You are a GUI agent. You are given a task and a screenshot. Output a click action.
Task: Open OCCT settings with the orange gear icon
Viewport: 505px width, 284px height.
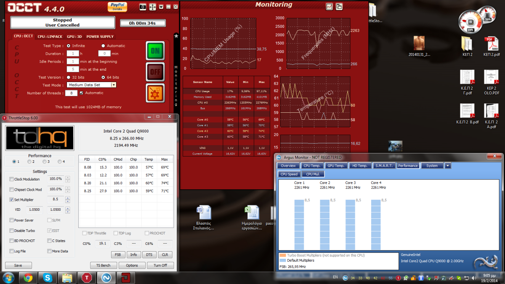pos(155,93)
